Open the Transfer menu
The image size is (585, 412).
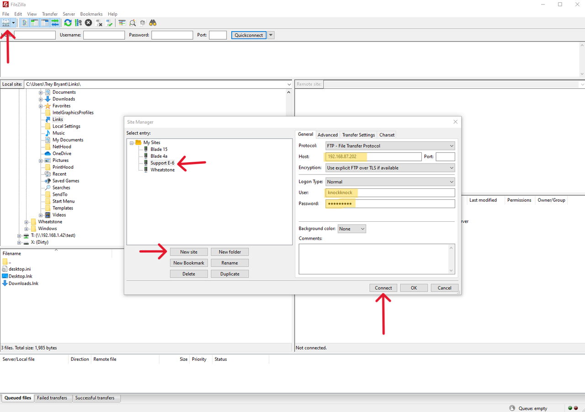50,14
